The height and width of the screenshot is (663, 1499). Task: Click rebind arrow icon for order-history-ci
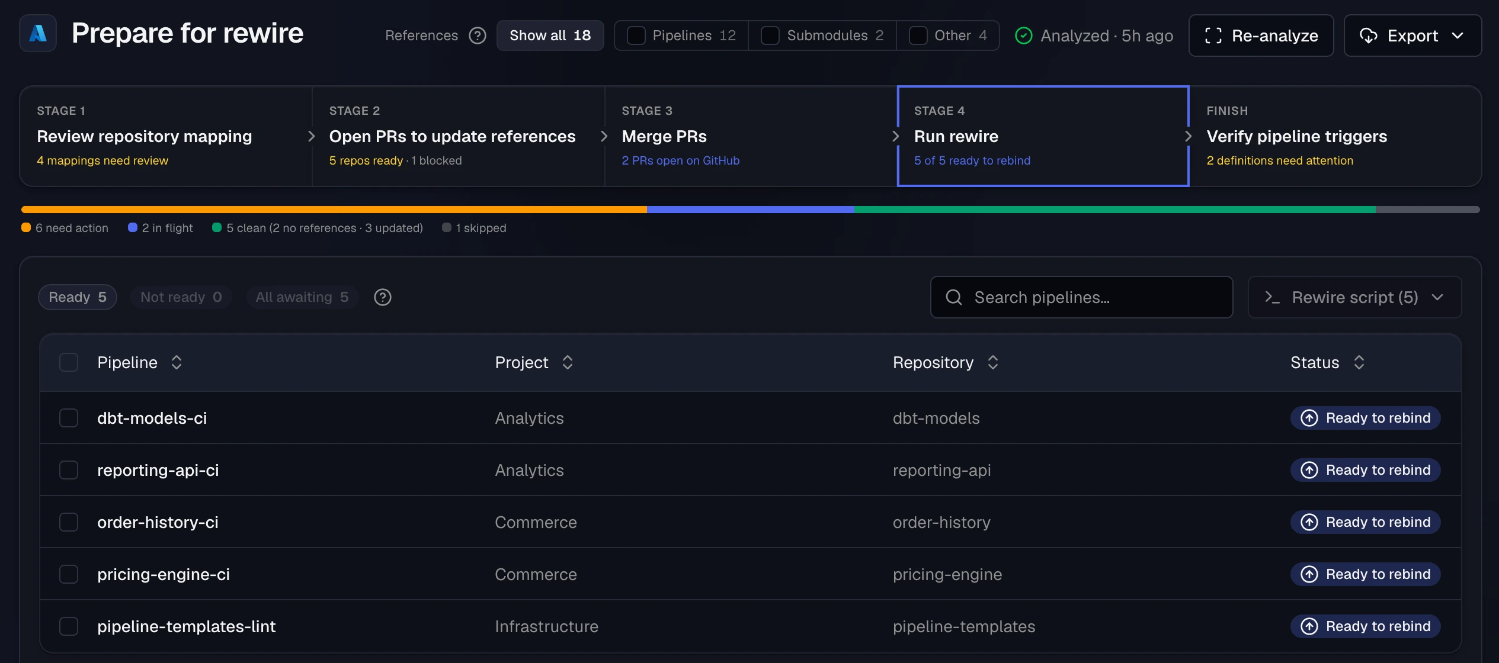click(x=1309, y=522)
